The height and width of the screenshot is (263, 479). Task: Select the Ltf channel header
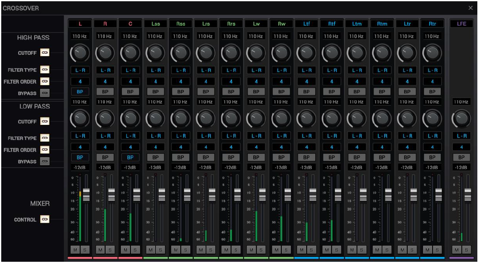[307, 24]
